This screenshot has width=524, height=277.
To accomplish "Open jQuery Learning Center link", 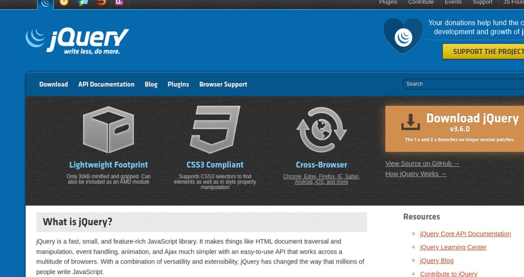I will click(453, 247).
